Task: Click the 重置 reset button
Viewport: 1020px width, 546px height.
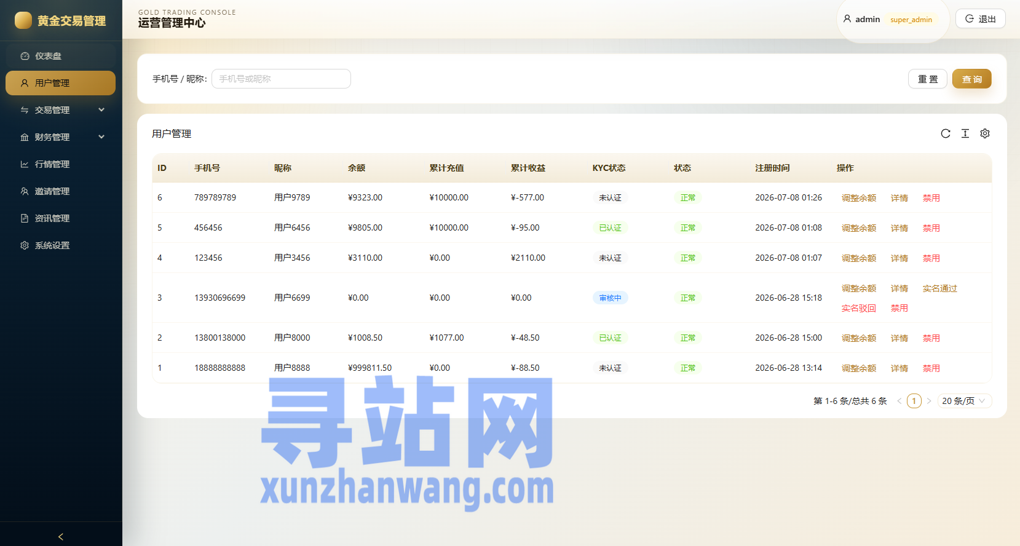Action: click(928, 79)
